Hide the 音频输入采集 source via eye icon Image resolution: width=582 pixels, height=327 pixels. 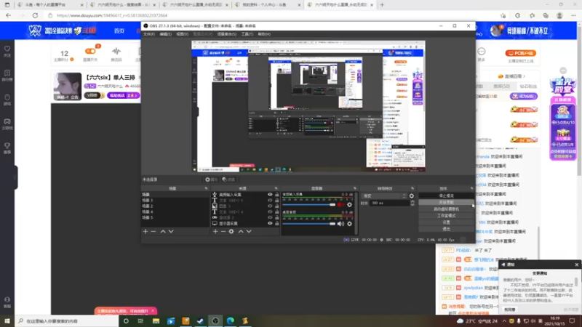270,194
